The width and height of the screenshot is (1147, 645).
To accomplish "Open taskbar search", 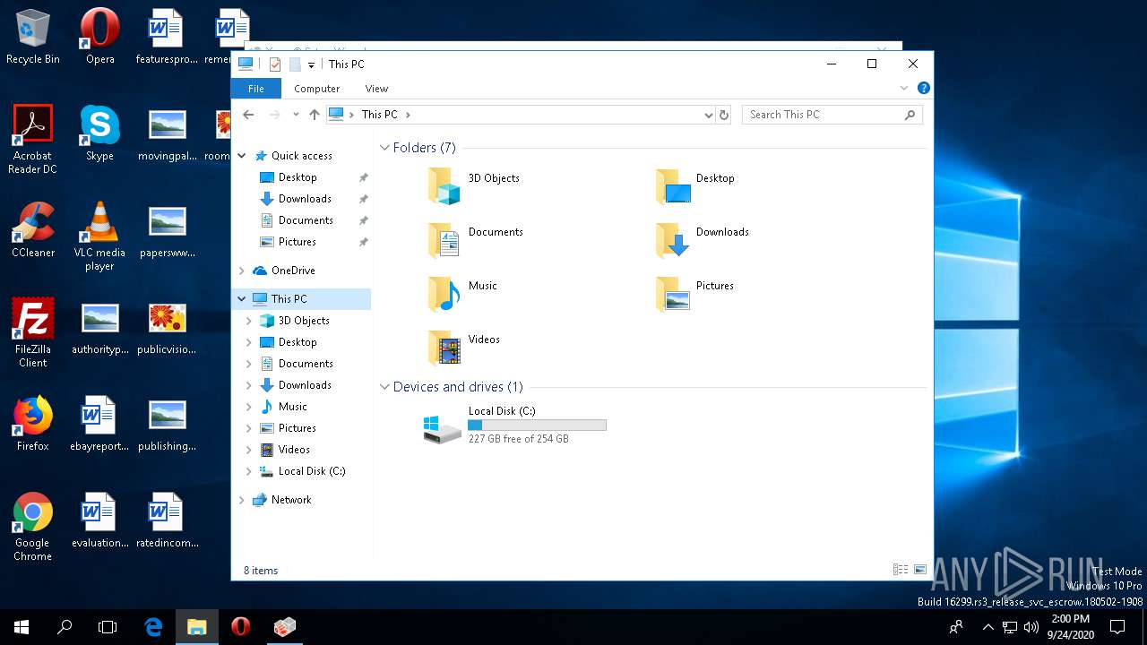I will tap(65, 627).
